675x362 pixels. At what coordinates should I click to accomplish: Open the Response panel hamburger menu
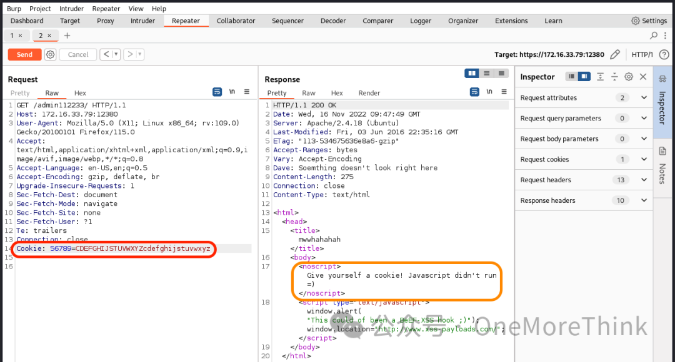click(x=504, y=92)
